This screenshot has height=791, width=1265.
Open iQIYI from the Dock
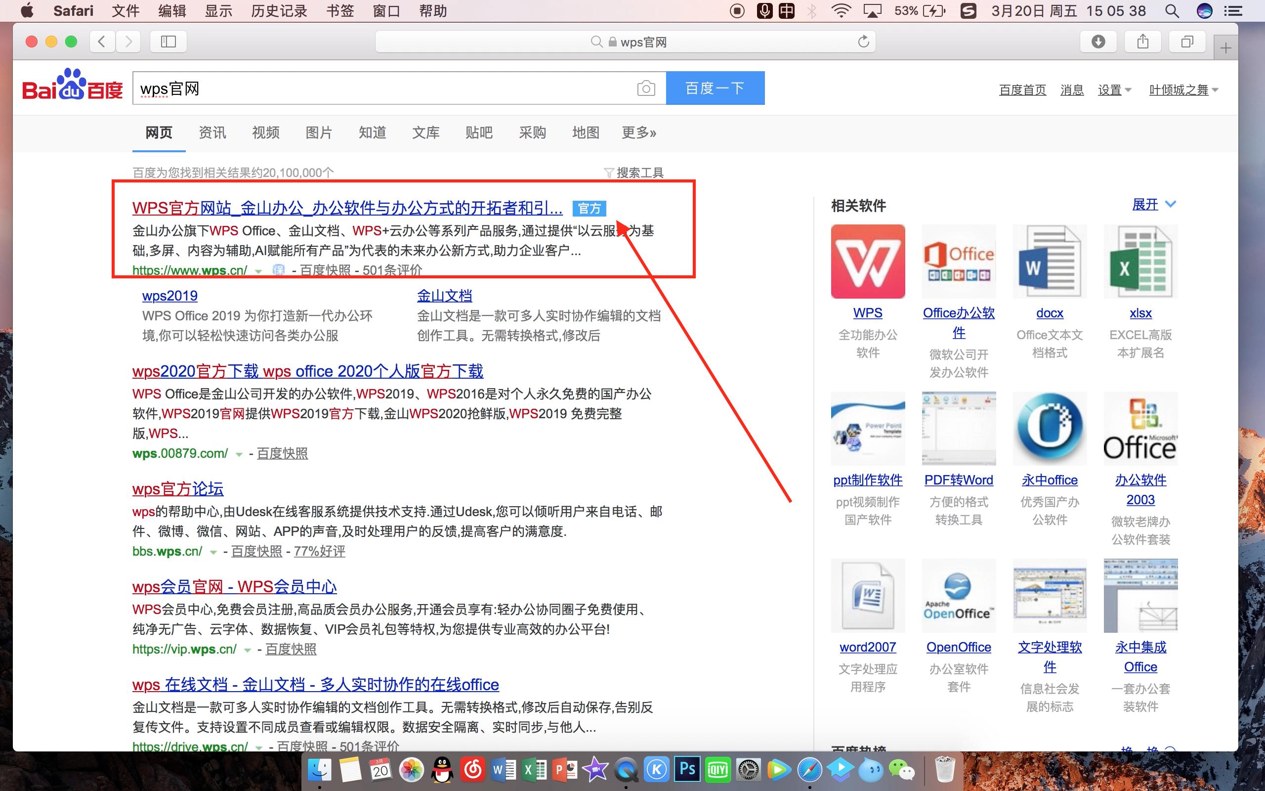718,769
